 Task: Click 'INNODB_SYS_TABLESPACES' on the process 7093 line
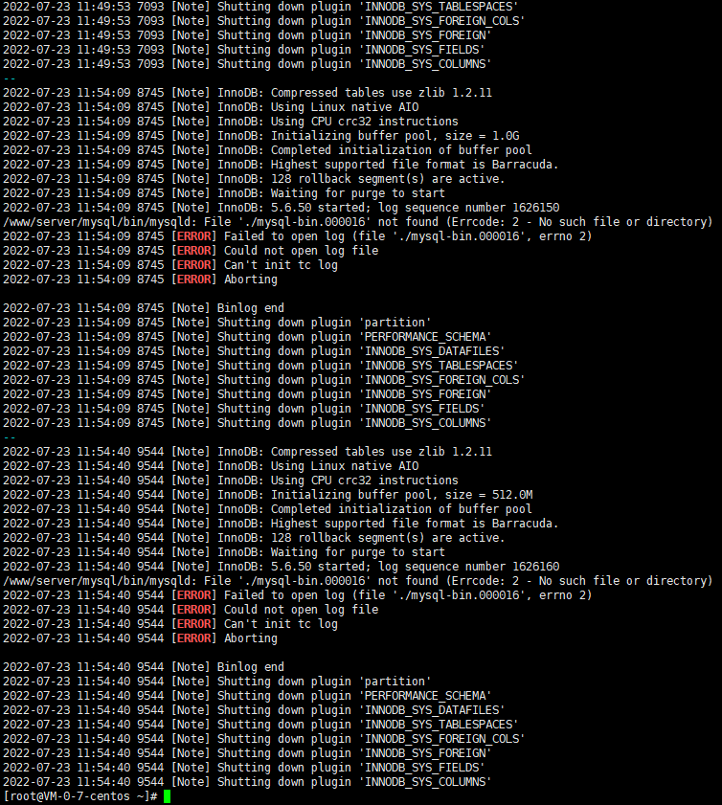[x=439, y=8]
